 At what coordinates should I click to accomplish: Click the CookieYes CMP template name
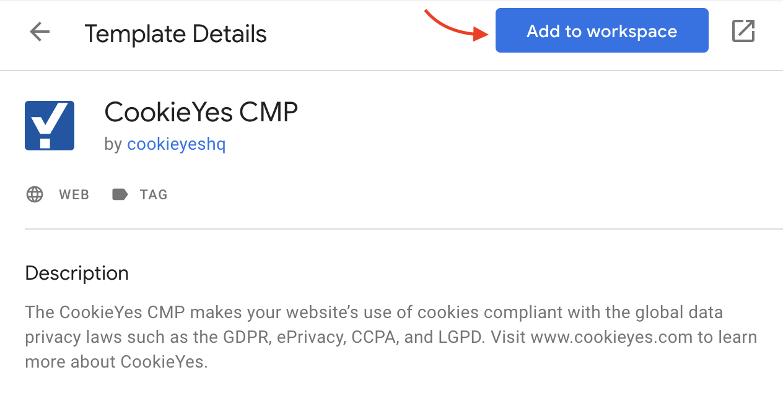[x=201, y=112]
